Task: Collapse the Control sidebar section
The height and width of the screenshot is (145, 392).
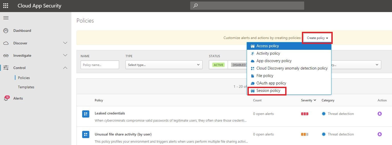Action: pyautogui.click(x=65, y=68)
